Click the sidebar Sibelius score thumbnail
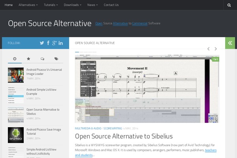 tap(16, 115)
